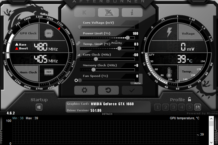Viewport: 218px width, 145px height.
Task: Click the monitor scrollbar thumb
Action: click(211, 123)
